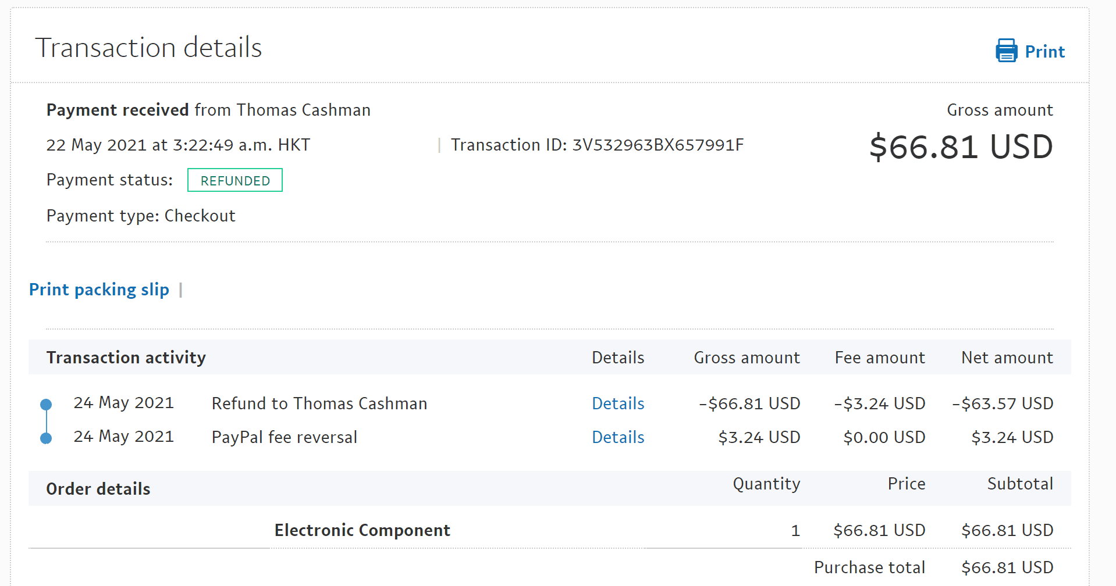
Task: Click the Transaction details heading
Action: pos(148,48)
